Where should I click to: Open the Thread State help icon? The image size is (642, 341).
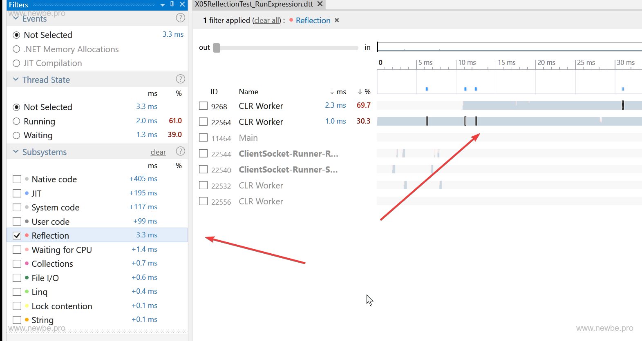180,79
